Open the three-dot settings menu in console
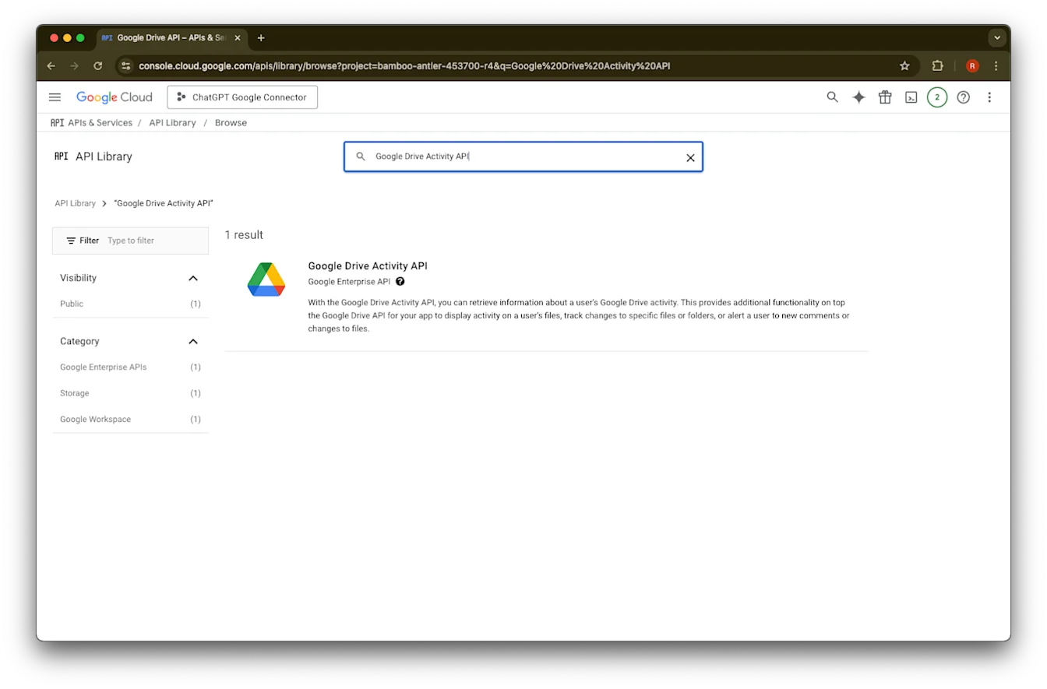Viewport: 1047px width, 689px height. [989, 97]
